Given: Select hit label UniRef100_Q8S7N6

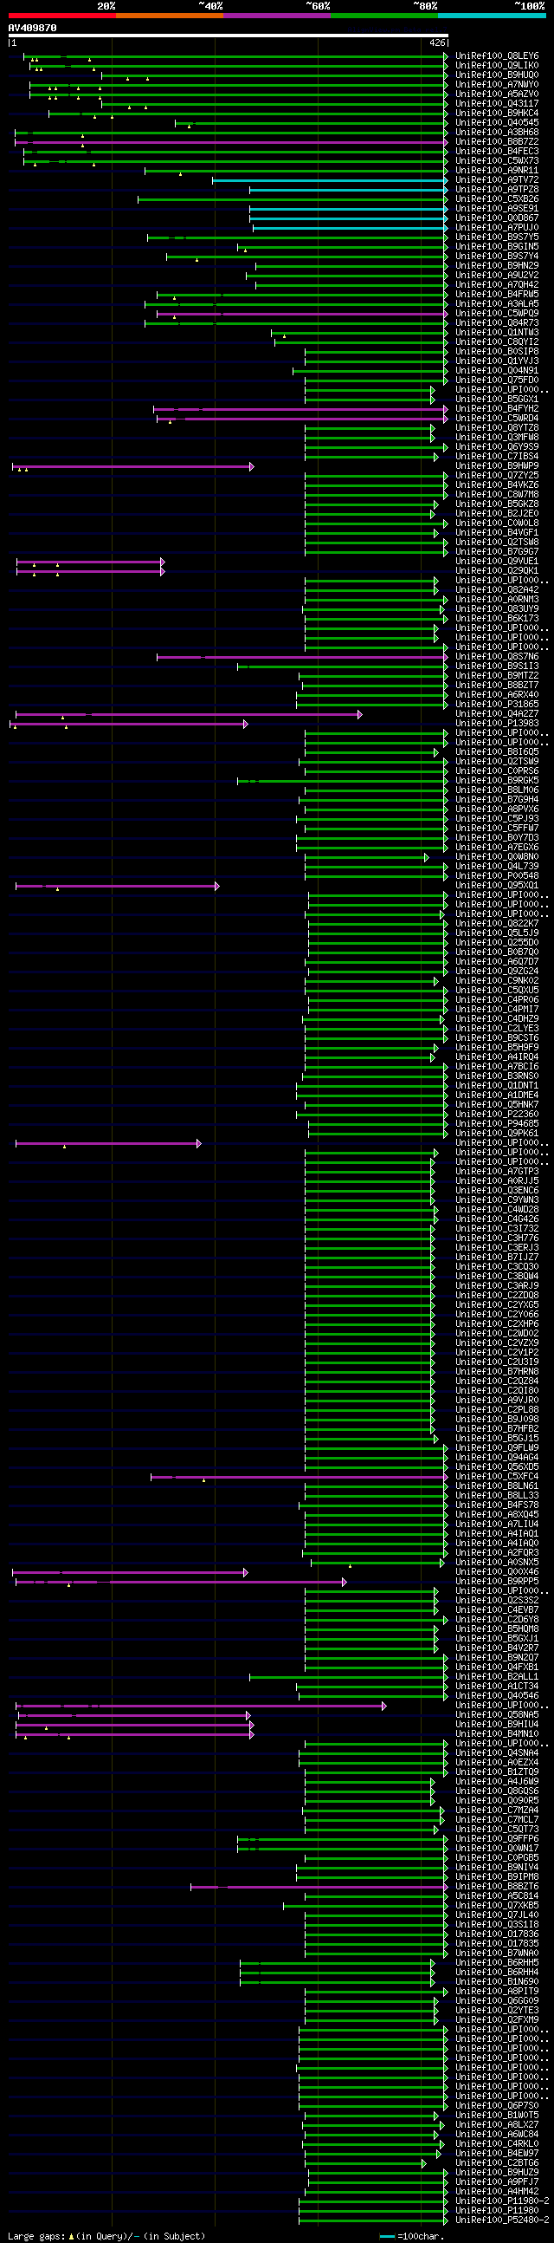Looking at the screenshot, I should click(x=497, y=658).
